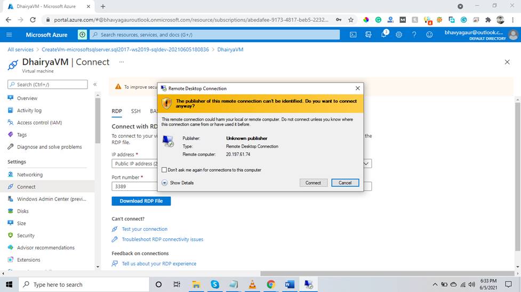Bookmark this page with star icon
The image size is (521, 292).
click(351, 20)
